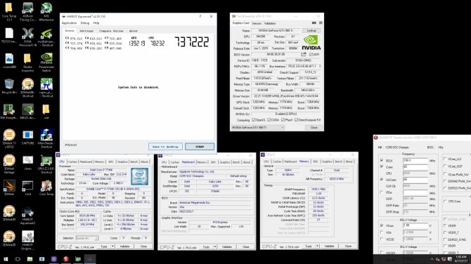Toggle the VCore voltage checkbox
The height and width of the screenshot is (264, 471).
click(382, 225)
